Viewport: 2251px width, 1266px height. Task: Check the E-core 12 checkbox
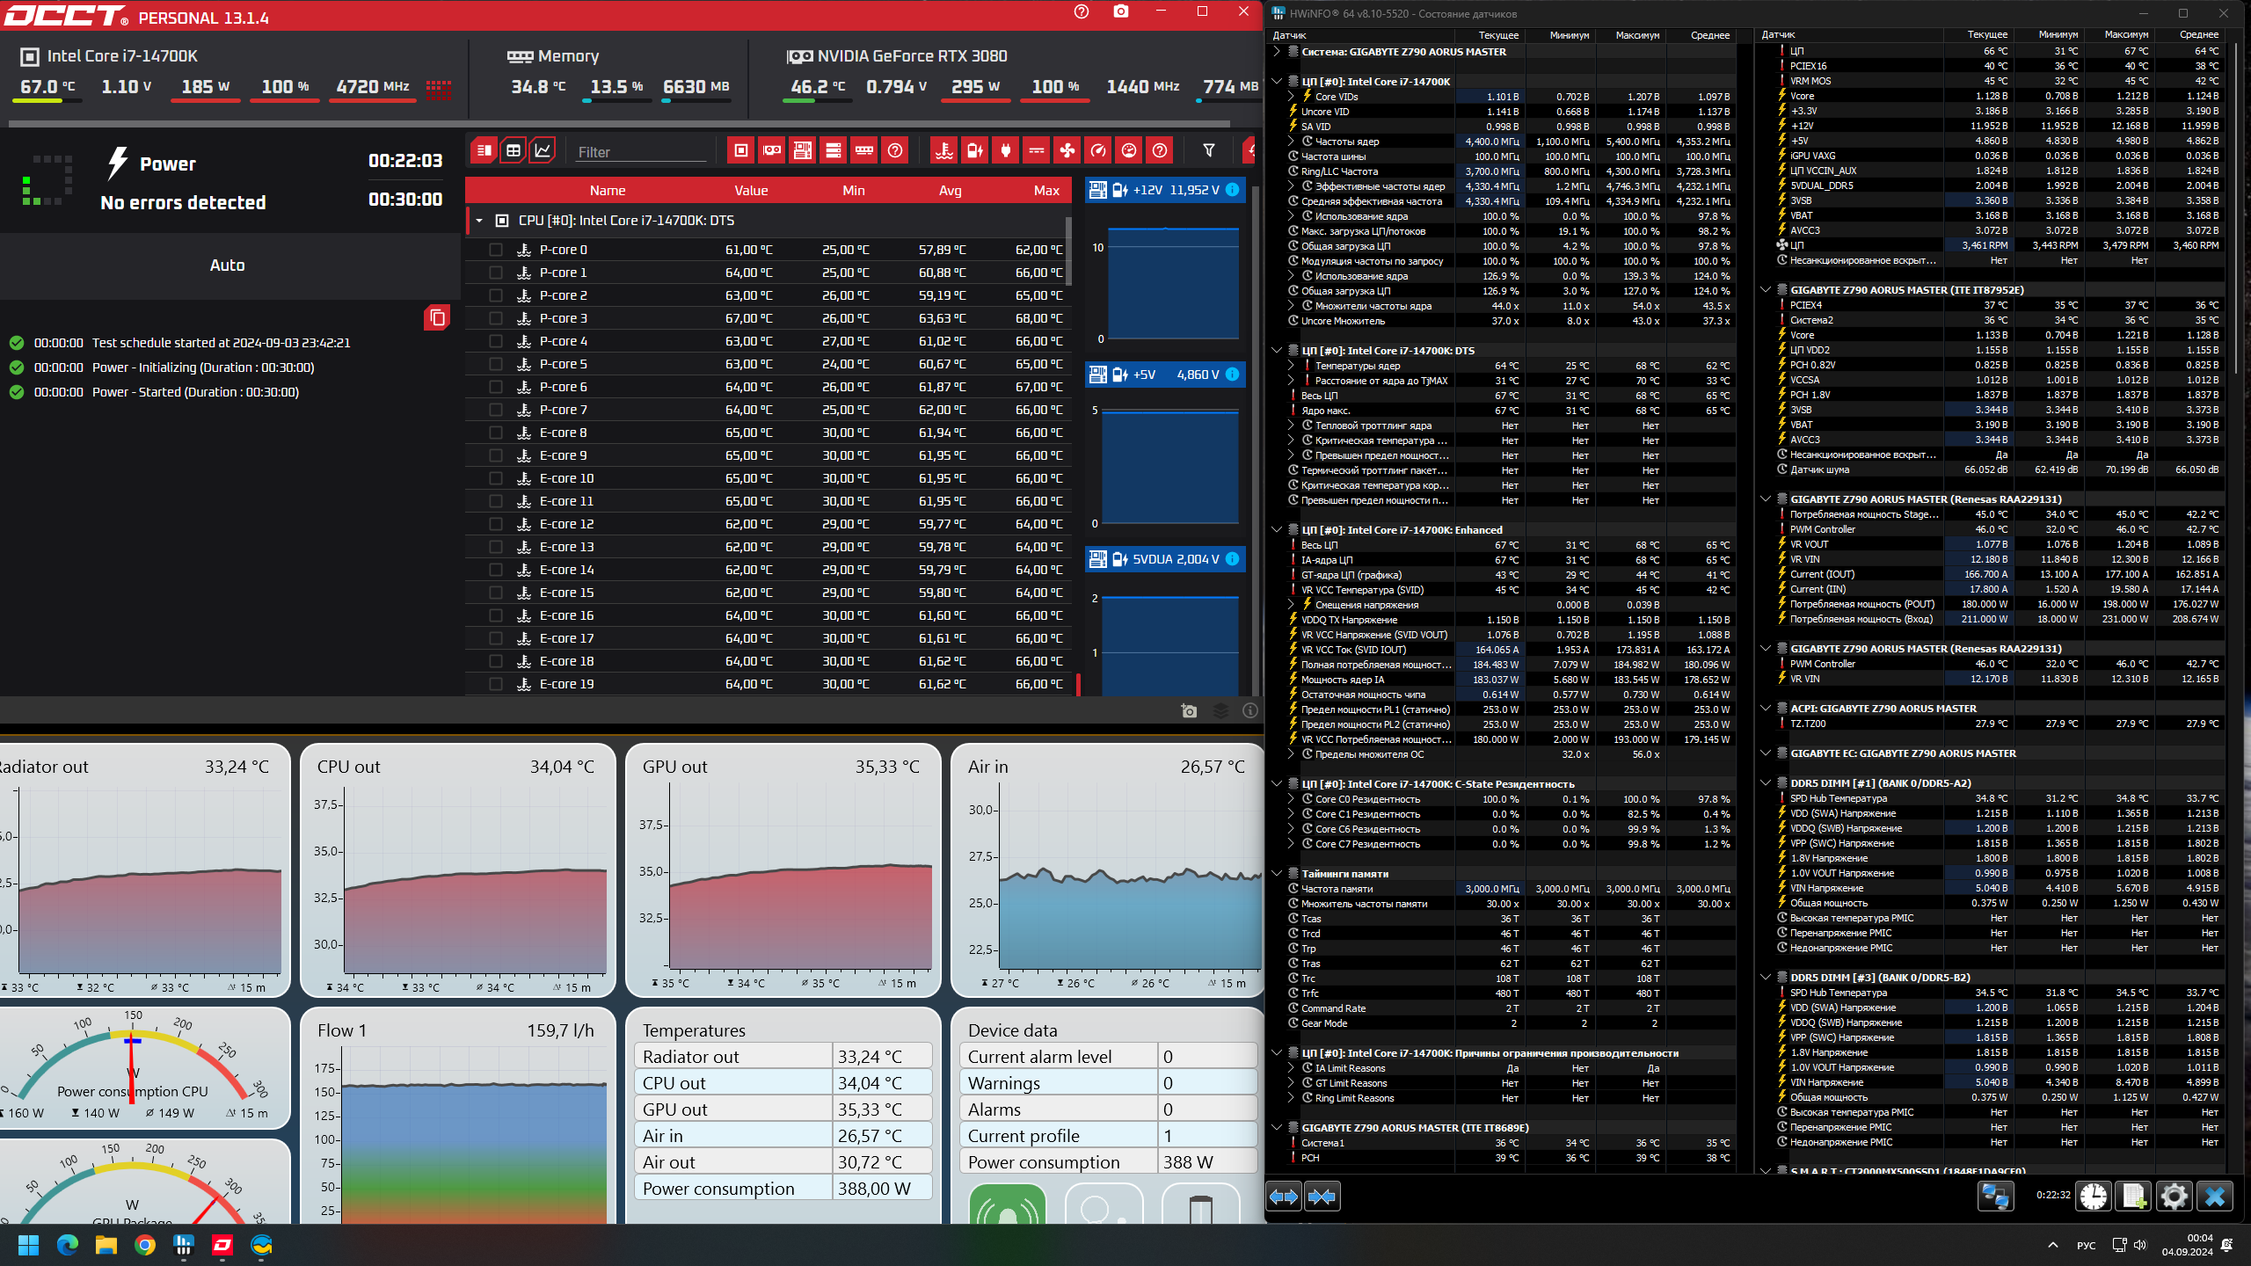click(x=496, y=524)
